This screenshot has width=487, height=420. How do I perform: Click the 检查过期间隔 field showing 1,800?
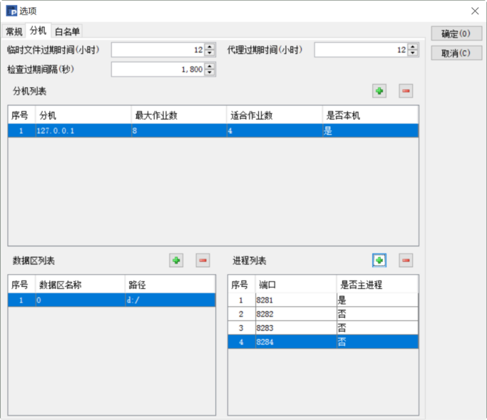tap(158, 69)
